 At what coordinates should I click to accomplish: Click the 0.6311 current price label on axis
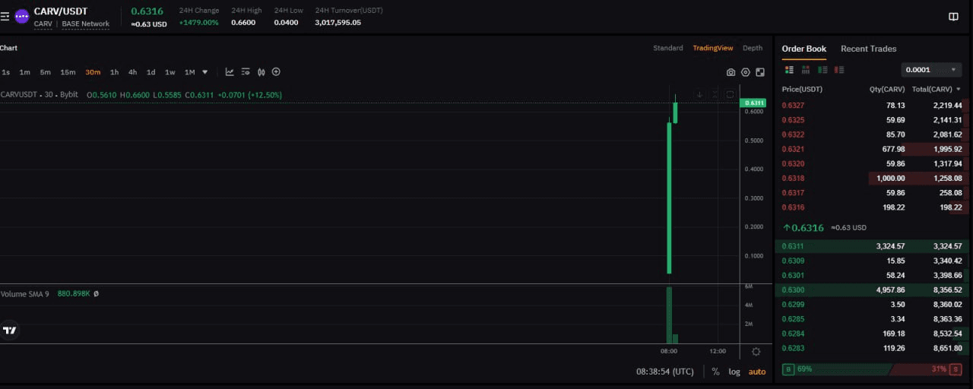pyautogui.click(x=755, y=103)
